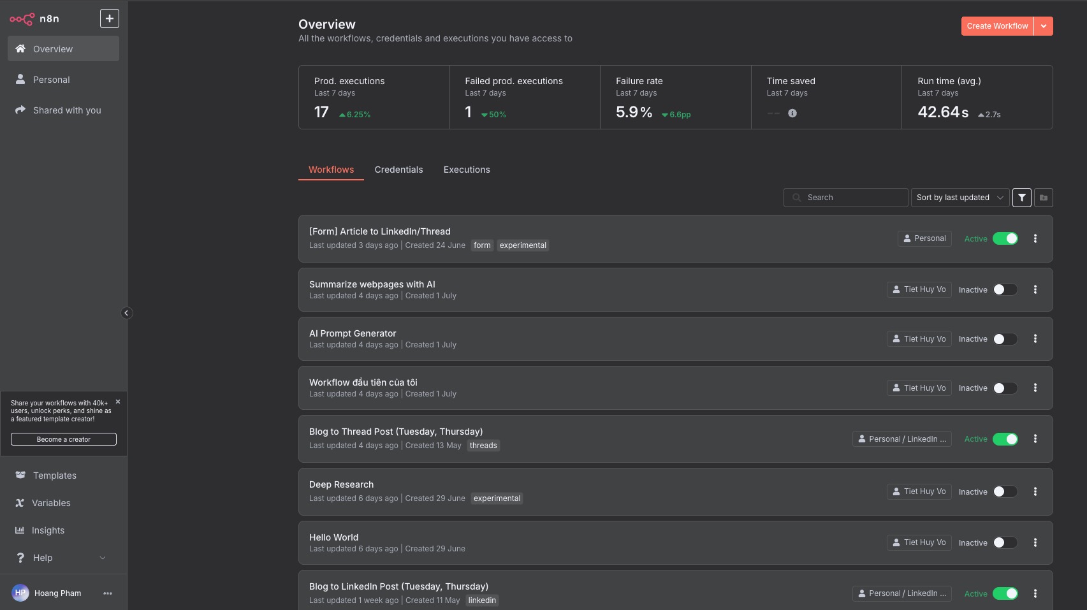Open user options next to Hoang Pham
1087x610 pixels.
click(108, 593)
